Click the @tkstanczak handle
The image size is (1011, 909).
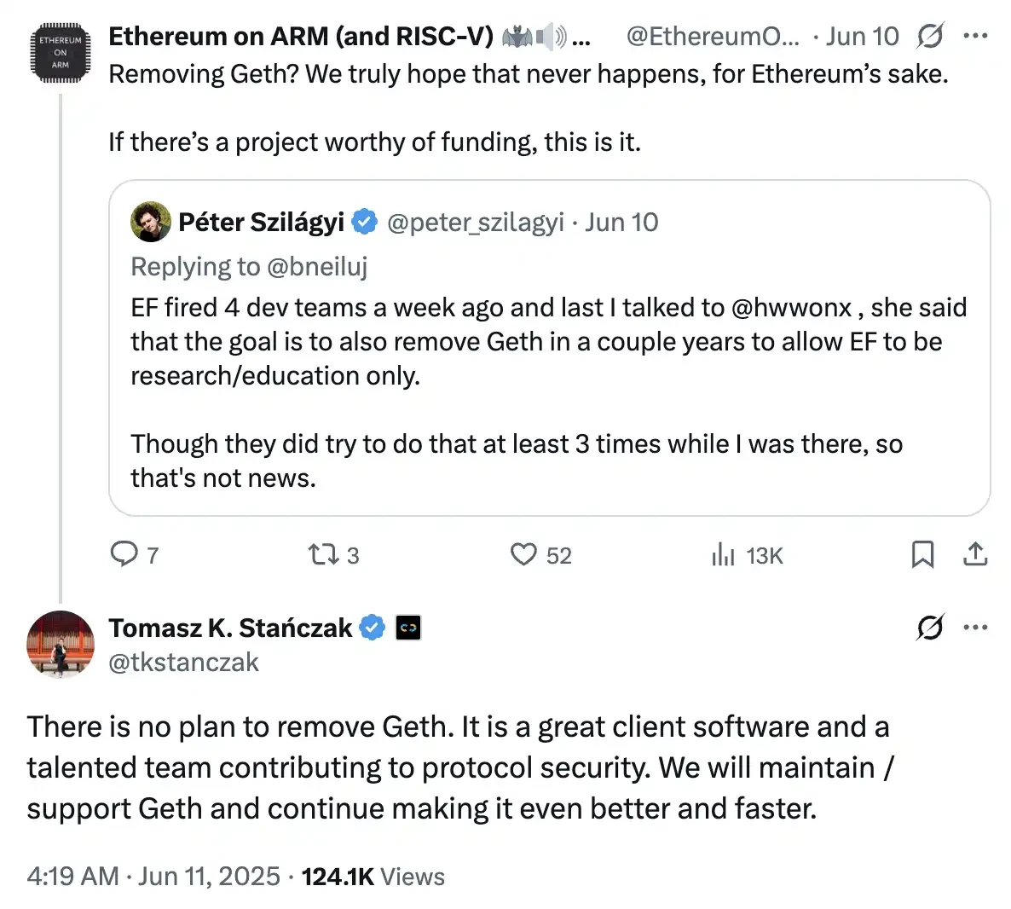pyautogui.click(x=183, y=663)
